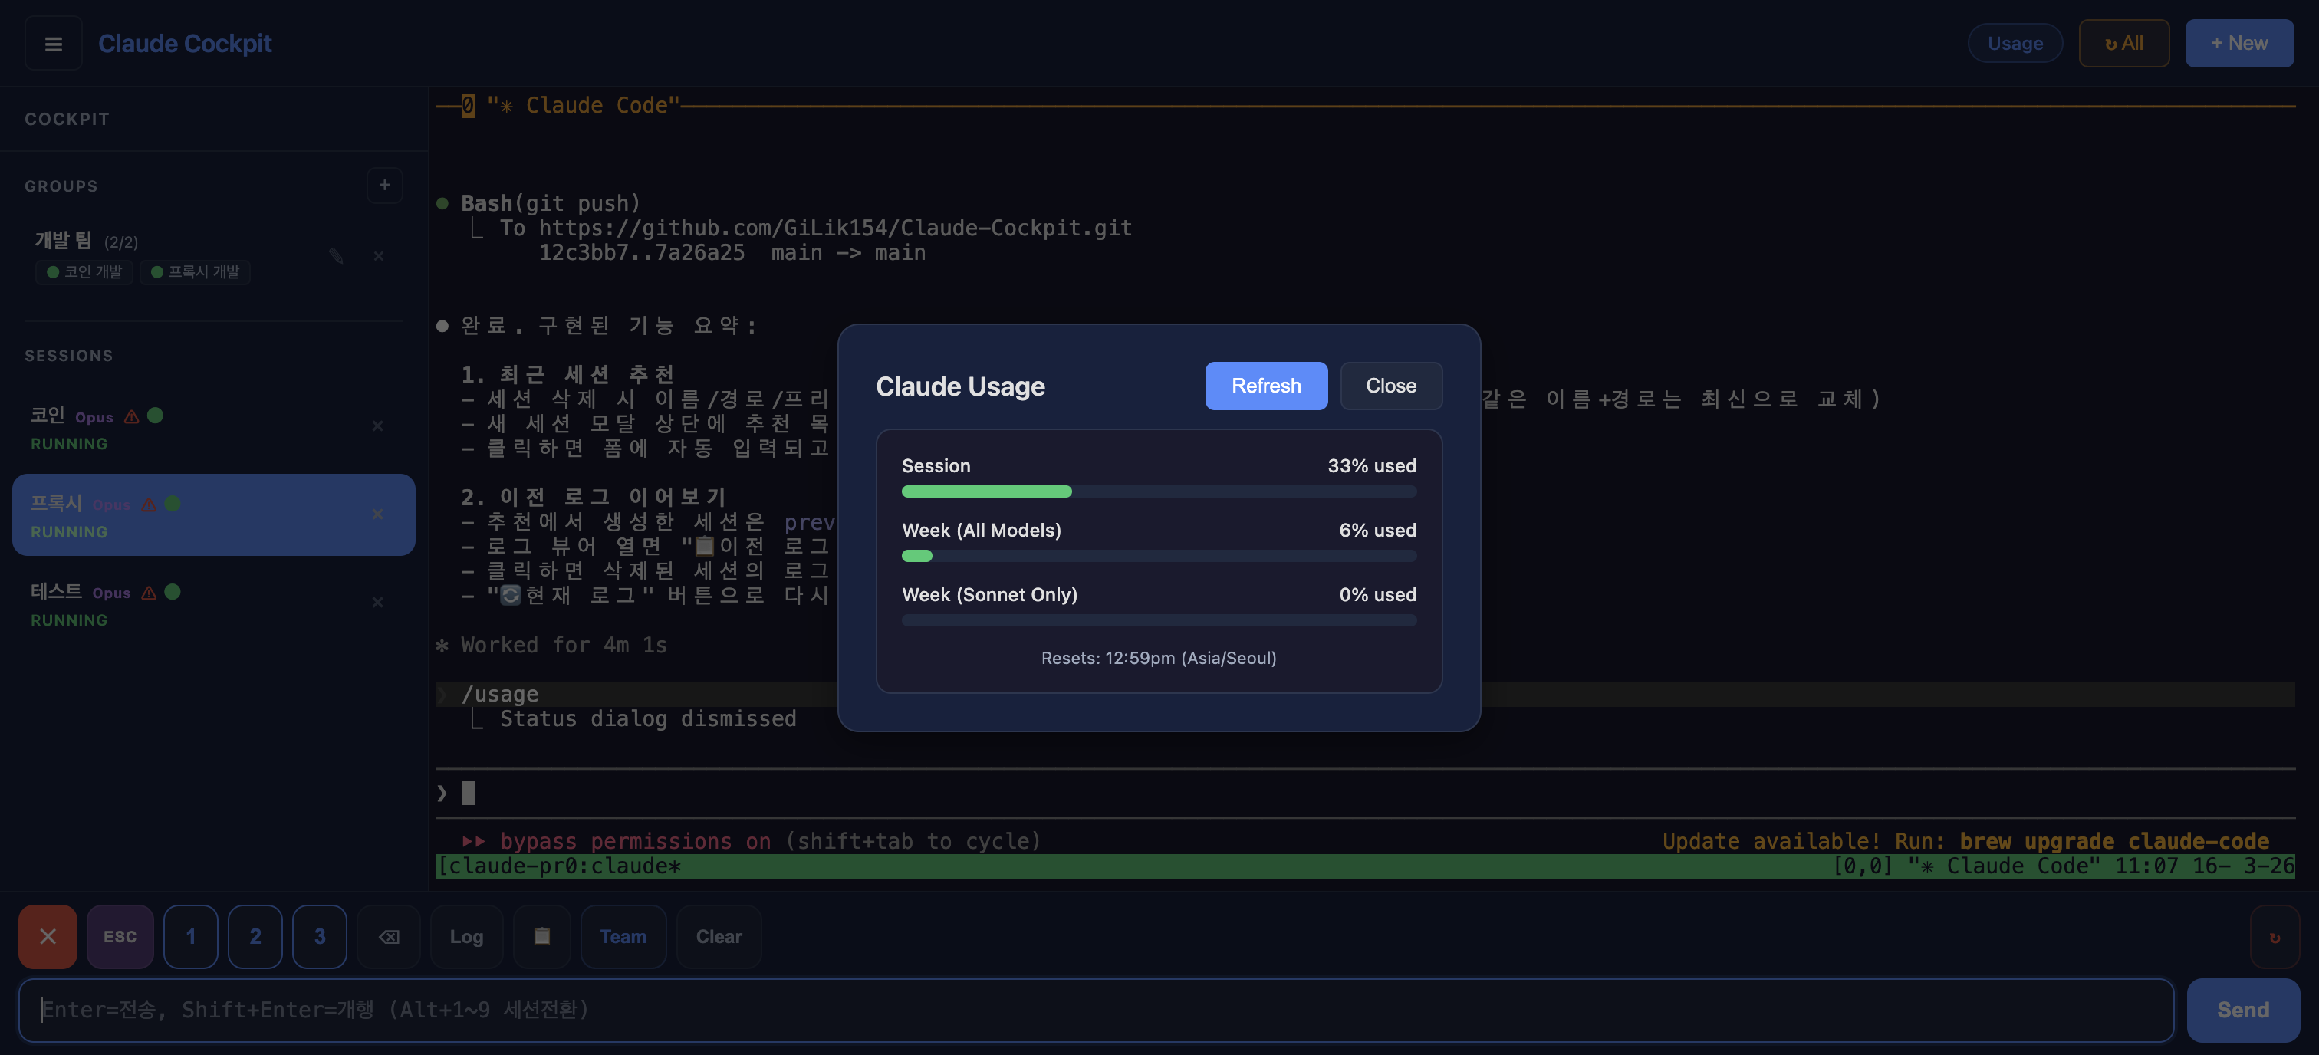Close the 코인 session with its X
This screenshot has width=2319, height=1055.
[x=378, y=426]
